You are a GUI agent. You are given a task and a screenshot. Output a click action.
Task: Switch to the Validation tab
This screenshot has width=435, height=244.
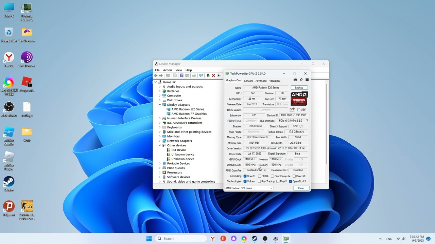tap(275, 81)
